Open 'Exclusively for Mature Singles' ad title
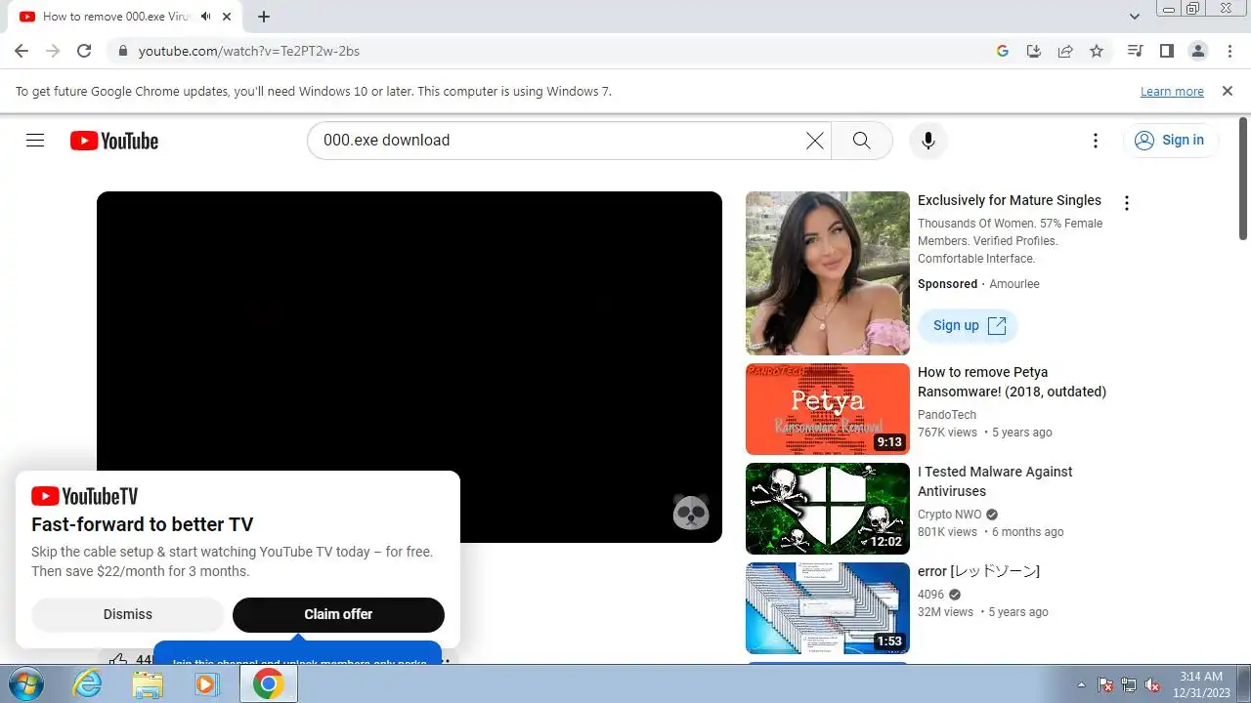This screenshot has width=1251, height=703. click(1010, 200)
